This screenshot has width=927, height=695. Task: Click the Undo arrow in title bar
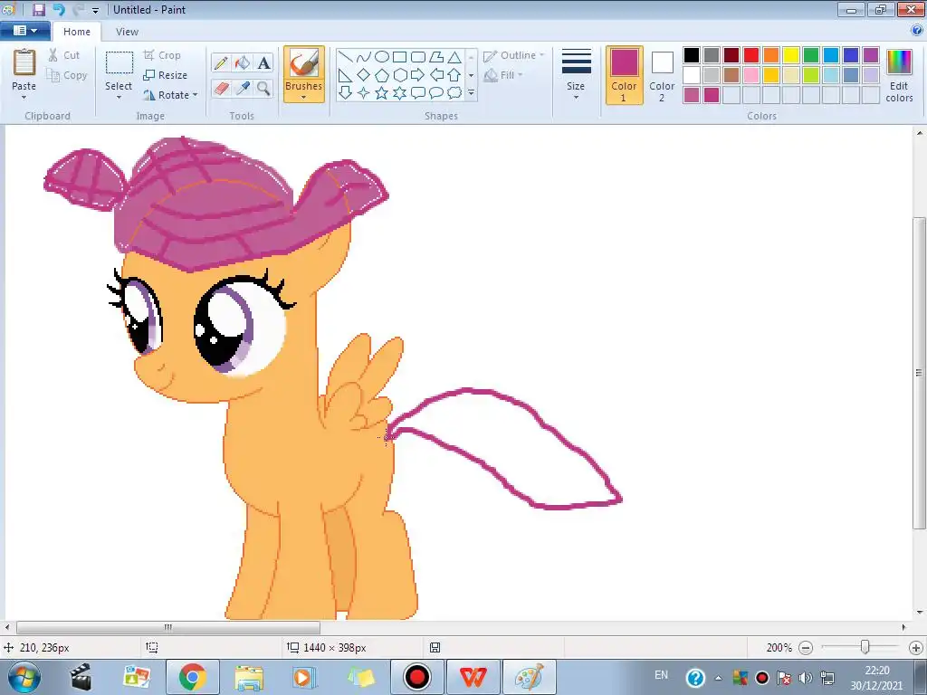(59, 9)
